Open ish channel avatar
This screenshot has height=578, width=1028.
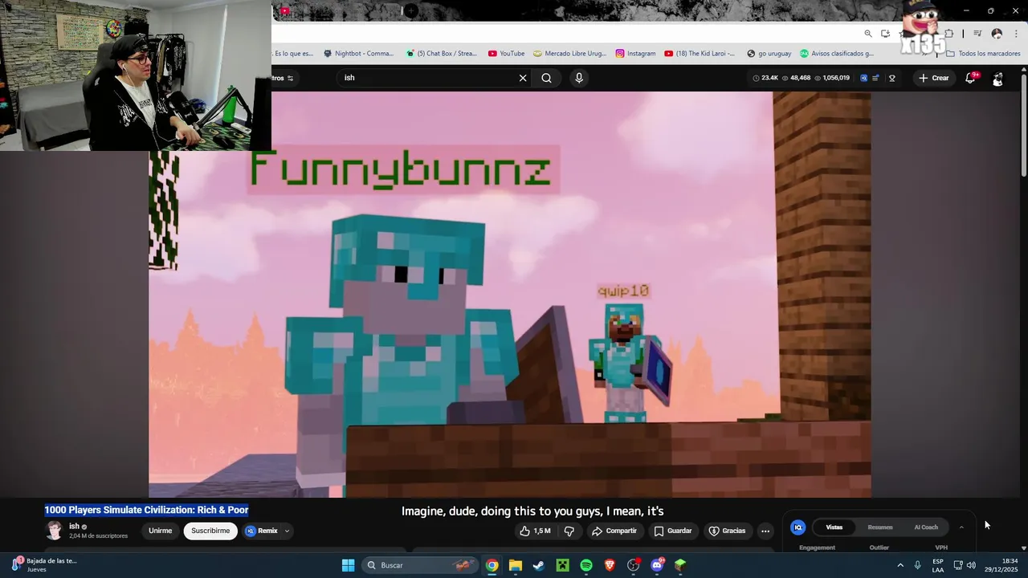[x=54, y=531]
